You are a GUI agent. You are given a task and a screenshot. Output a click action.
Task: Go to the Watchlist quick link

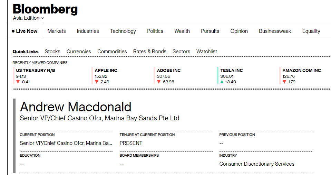click(x=207, y=52)
